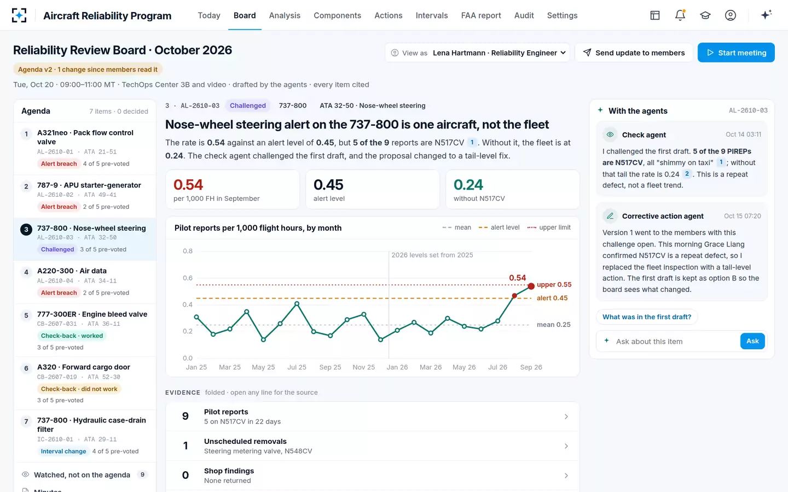Select agenda item A220-300 Air data
The width and height of the screenshot is (788, 492).
coord(85,282)
